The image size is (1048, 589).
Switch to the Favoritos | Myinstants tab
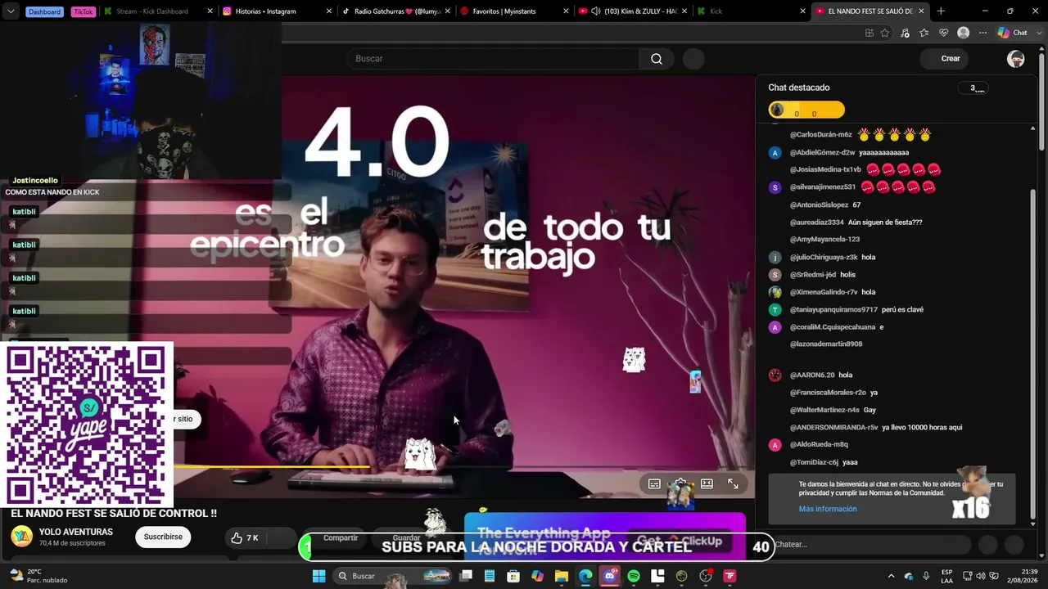tap(514, 11)
